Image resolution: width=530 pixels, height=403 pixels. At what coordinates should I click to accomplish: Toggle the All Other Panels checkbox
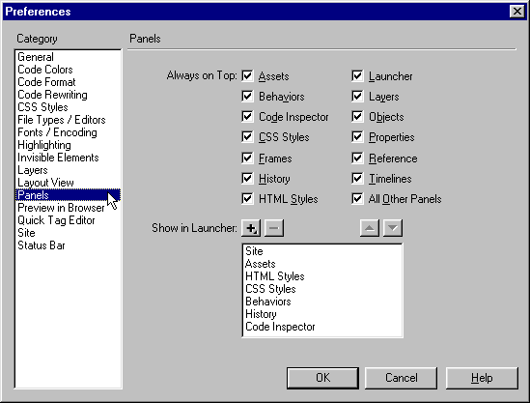click(x=357, y=199)
